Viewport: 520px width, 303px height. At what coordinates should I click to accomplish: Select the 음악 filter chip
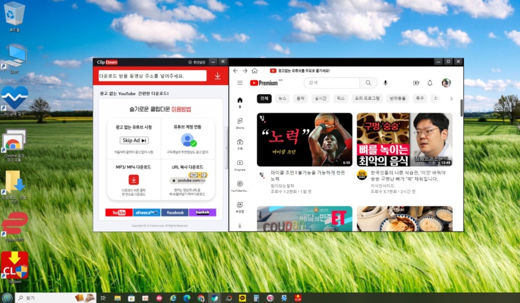click(x=300, y=99)
